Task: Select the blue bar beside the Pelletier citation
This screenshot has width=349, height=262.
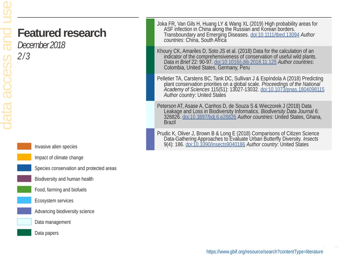Action: pyautogui.click(x=150, y=87)
